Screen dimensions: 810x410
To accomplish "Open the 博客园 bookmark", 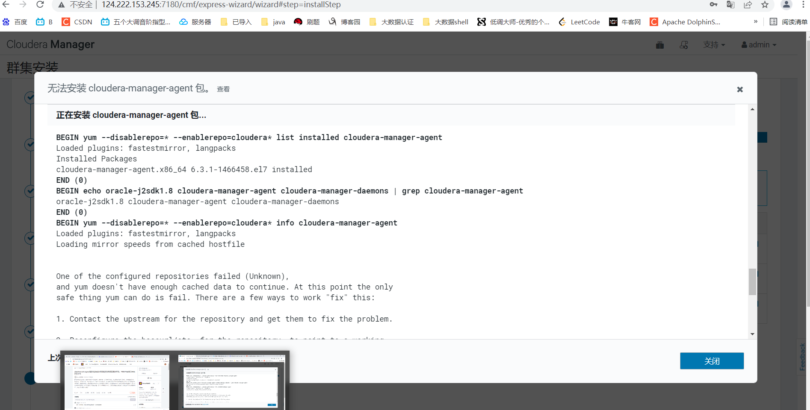I will pos(344,22).
